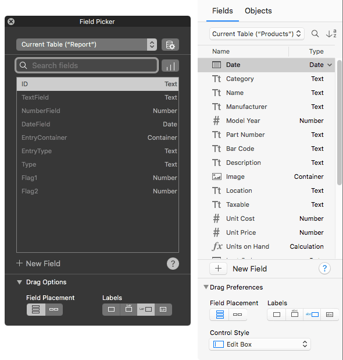
Task: Select the TextField row
Action: [98, 97]
